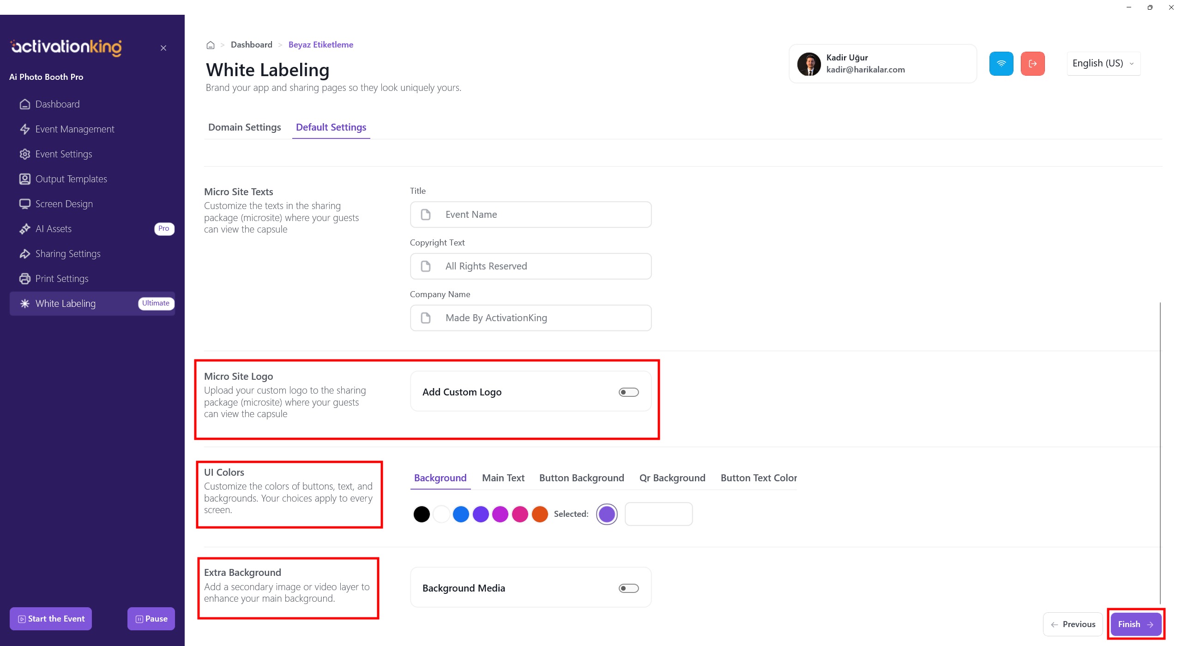This screenshot has height=646, width=1182.
Task: Click the Company Name input field
Action: (531, 318)
